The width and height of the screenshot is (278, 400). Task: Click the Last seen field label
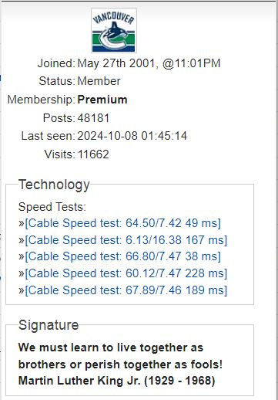click(x=48, y=136)
